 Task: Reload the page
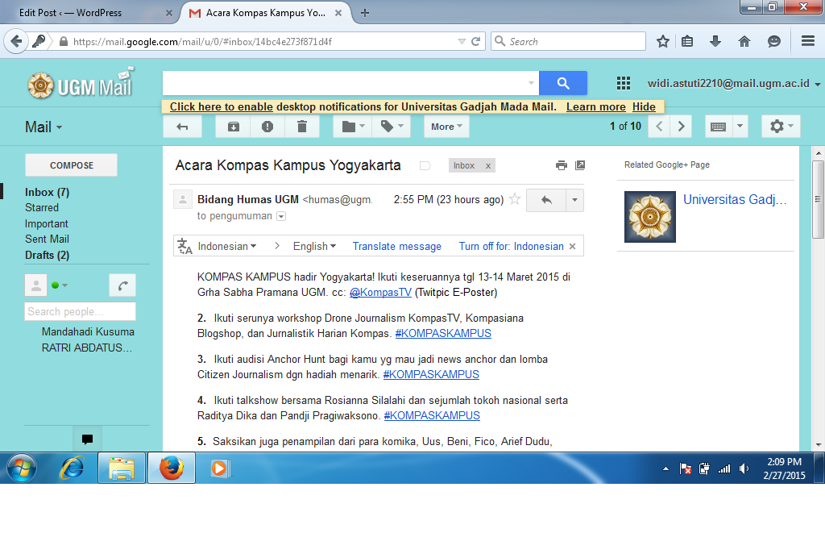[x=475, y=41]
